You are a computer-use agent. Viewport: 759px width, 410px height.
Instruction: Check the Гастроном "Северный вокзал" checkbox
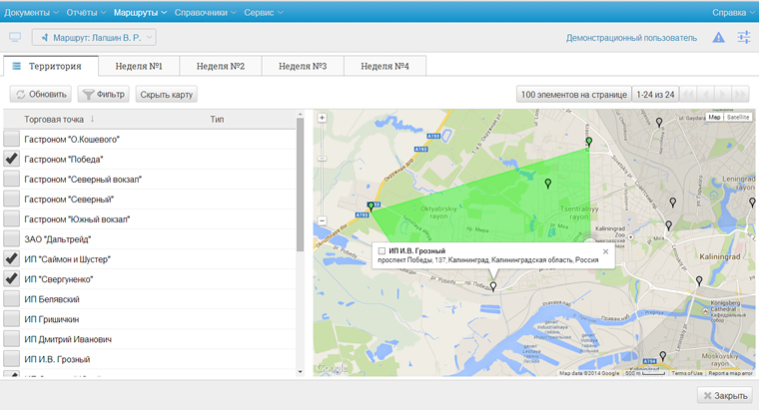point(12,179)
